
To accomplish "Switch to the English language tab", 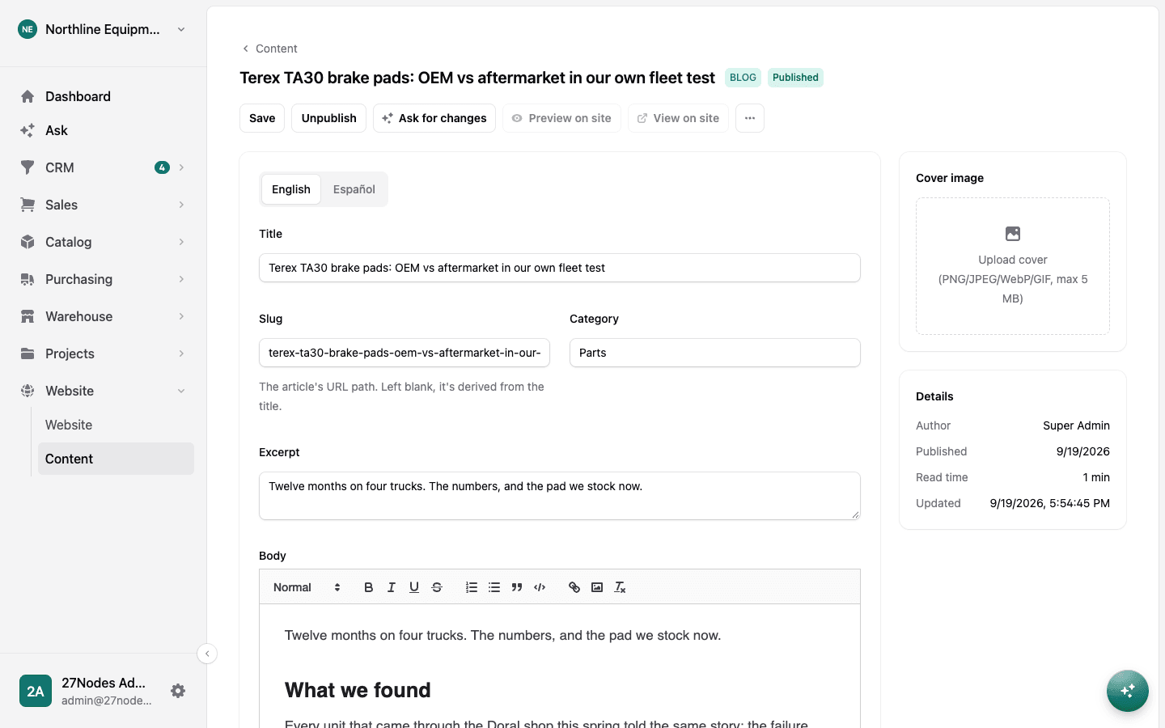I will (x=291, y=189).
